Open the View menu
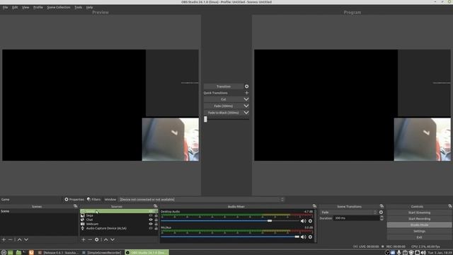Image resolution: width=453 pixels, height=255 pixels. (25, 7)
